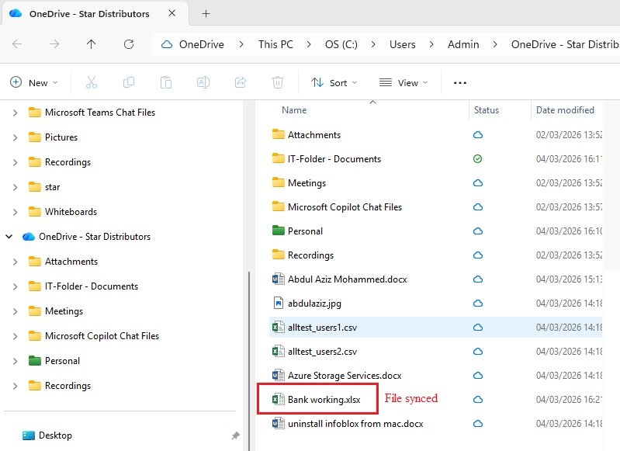Click the Desktop icon in the sidebar
620x451 pixels.
tap(29, 435)
